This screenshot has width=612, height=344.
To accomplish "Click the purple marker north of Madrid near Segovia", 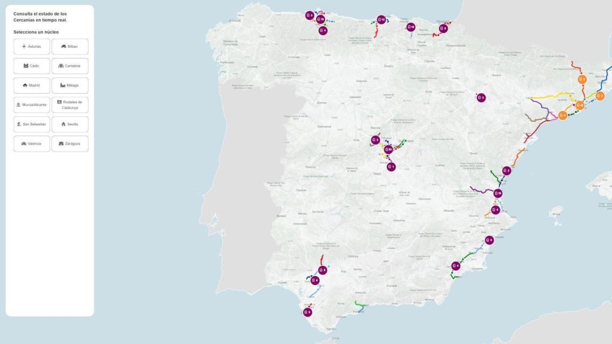I will coord(375,139).
